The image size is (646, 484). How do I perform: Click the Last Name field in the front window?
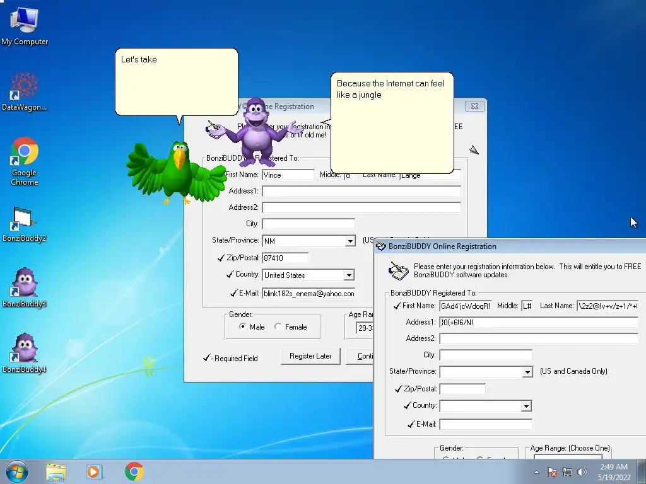(x=608, y=306)
